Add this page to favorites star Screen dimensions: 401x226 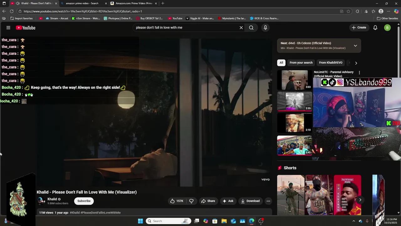(x=348, y=11)
